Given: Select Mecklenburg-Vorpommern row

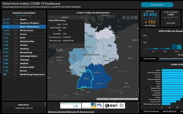Looking at the screenshot, I should pyautogui.click(x=23, y=74).
